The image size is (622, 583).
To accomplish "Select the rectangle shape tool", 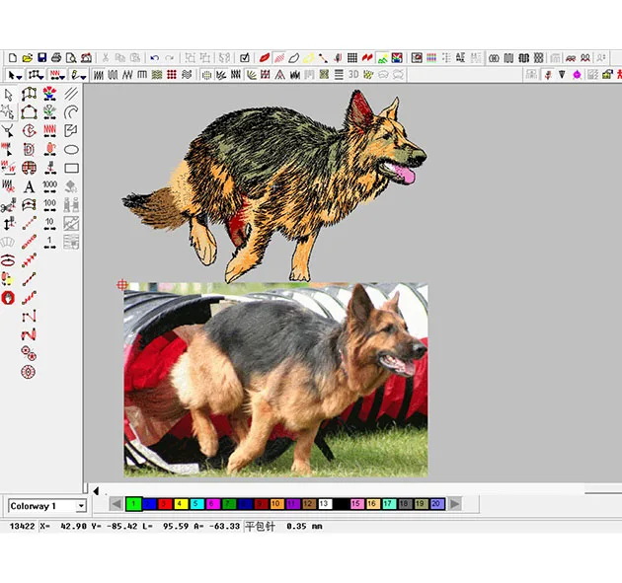I will coord(71,169).
